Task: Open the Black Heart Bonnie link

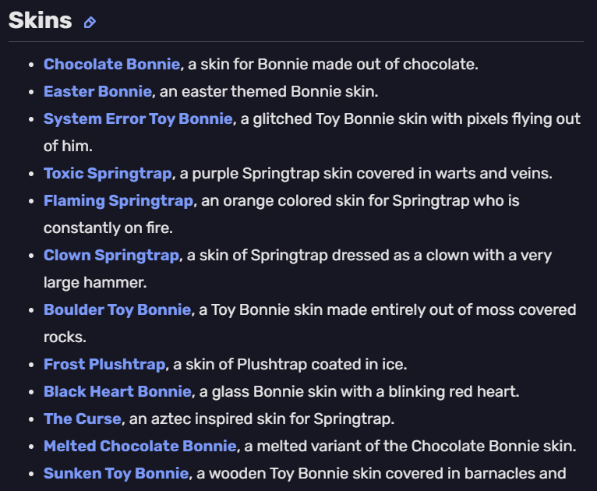Action: point(117,392)
